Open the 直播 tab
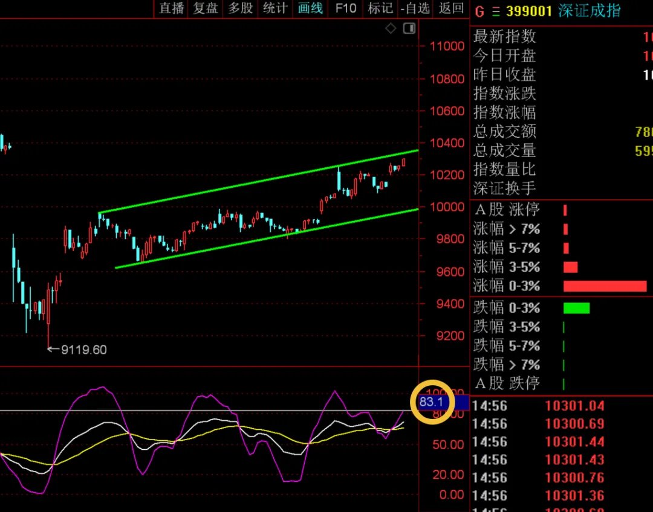Viewport: 653px width, 512px height. (x=172, y=8)
